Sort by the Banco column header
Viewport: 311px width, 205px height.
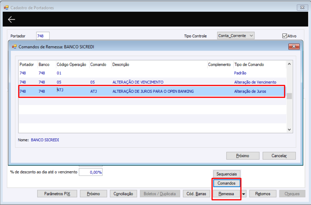click(x=44, y=64)
